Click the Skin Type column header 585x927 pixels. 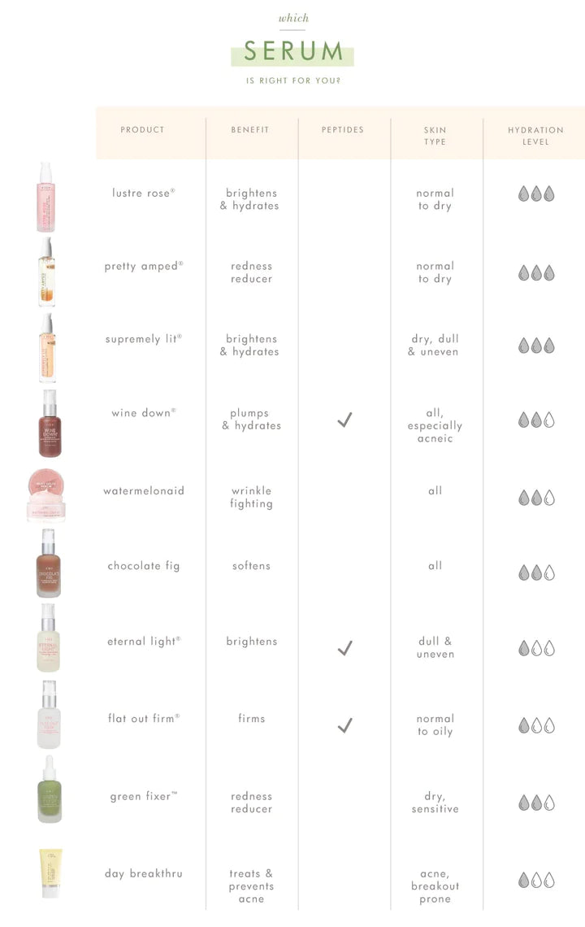coord(435,136)
